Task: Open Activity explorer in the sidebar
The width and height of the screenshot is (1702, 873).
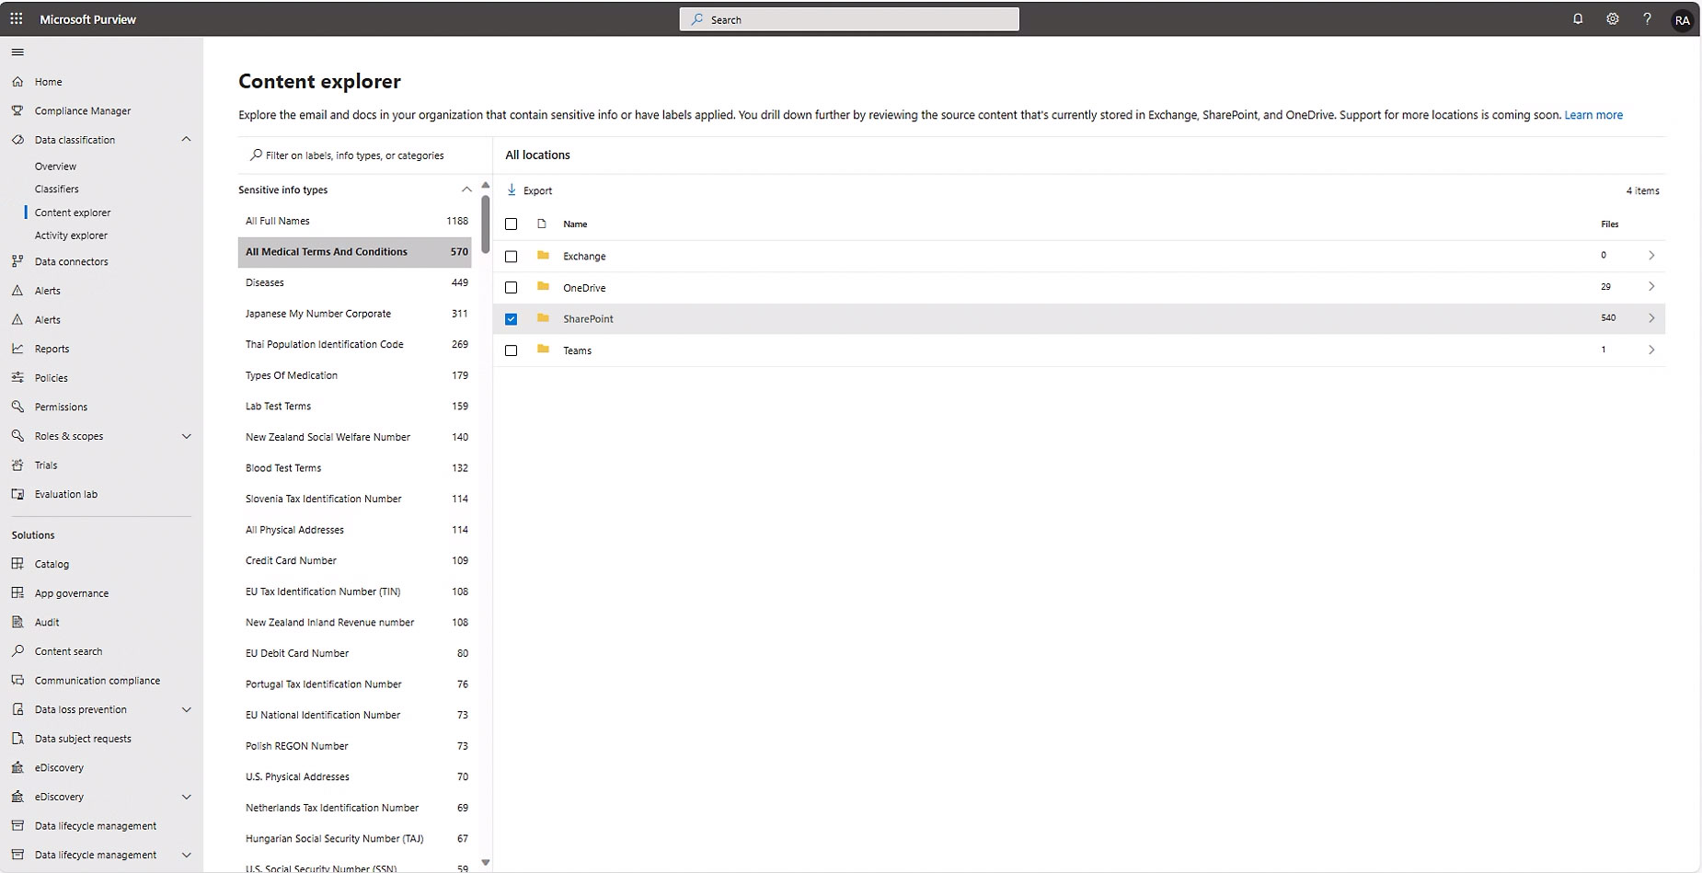Action: click(71, 235)
